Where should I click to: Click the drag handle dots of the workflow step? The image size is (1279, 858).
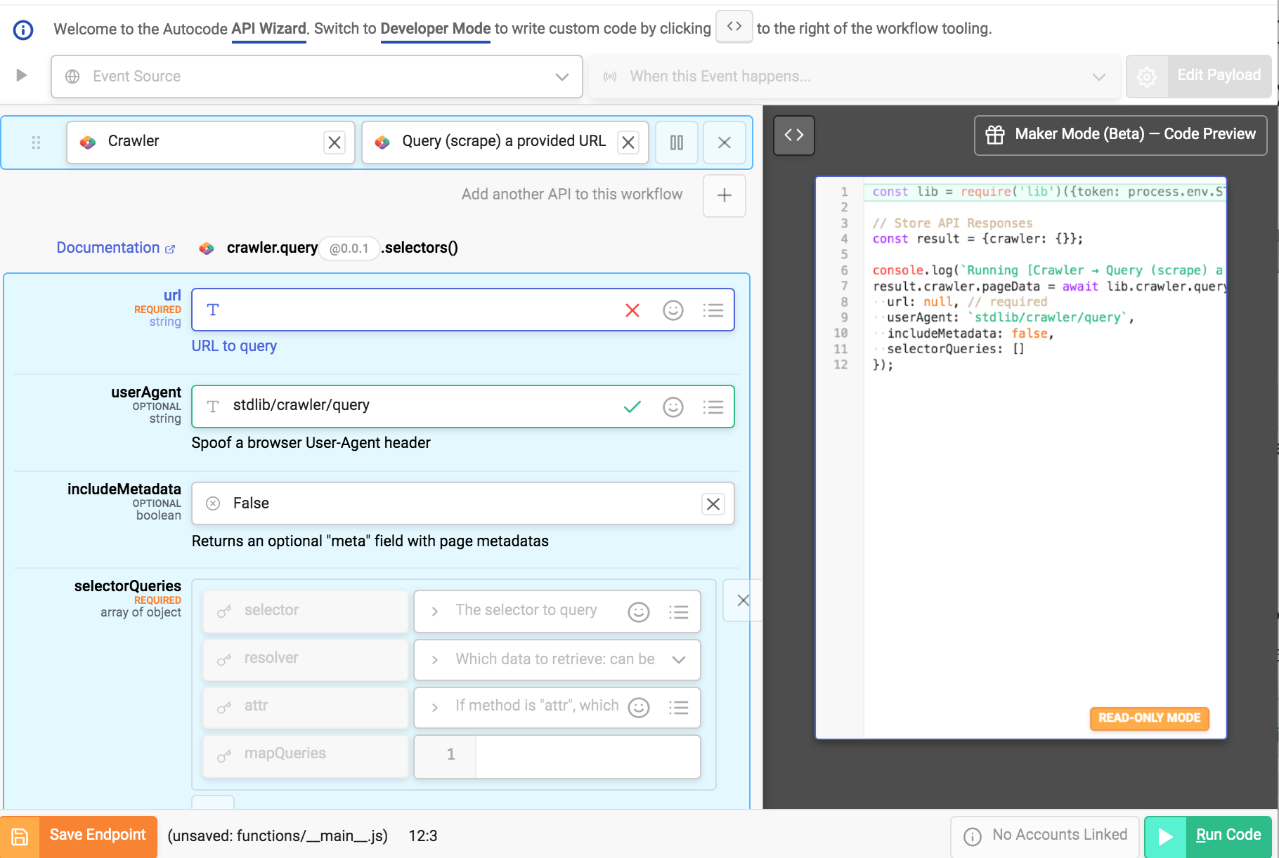pos(36,143)
